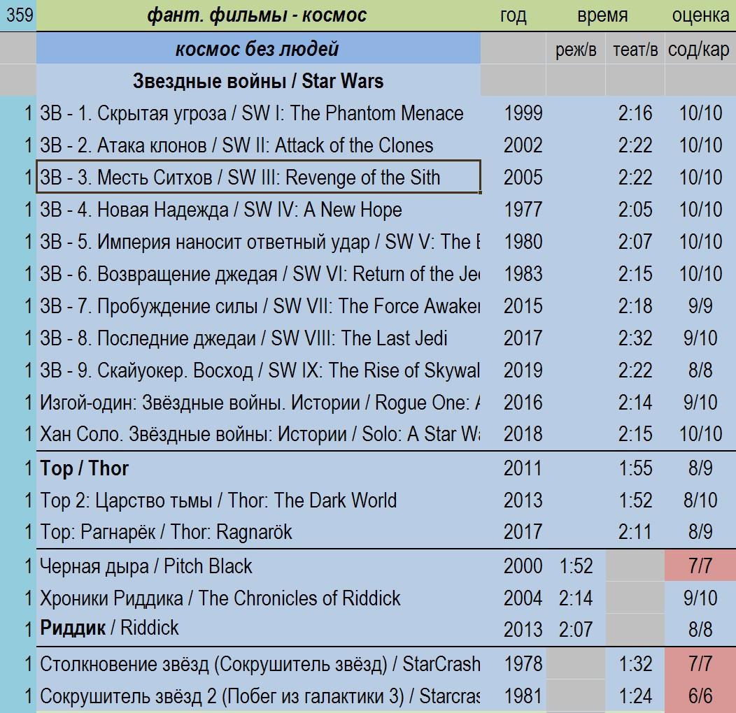Select 'ЗВ - 8. Последние джедаи' title cell
Screen dimensions: 736x713
(x=258, y=338)
